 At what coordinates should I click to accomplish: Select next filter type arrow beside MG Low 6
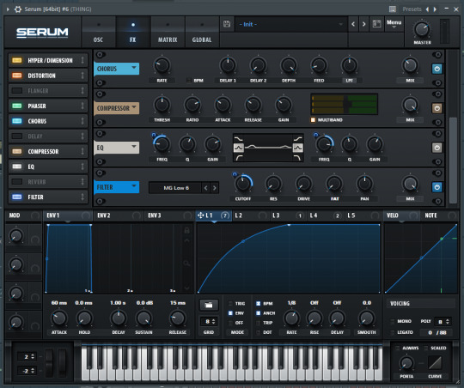pyautogui.click(x=215, y=188)
